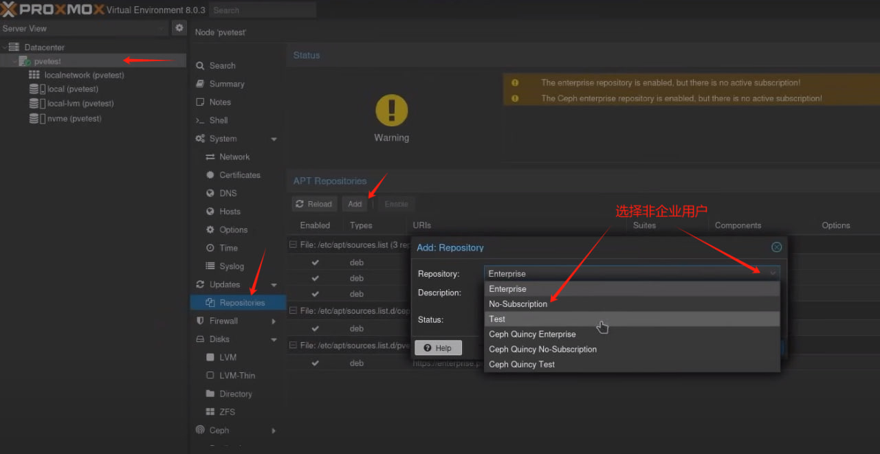Collapse the /etc/apt/sources.list file group
This screenshot has height=454, width=880.
(x=293, y=245)
